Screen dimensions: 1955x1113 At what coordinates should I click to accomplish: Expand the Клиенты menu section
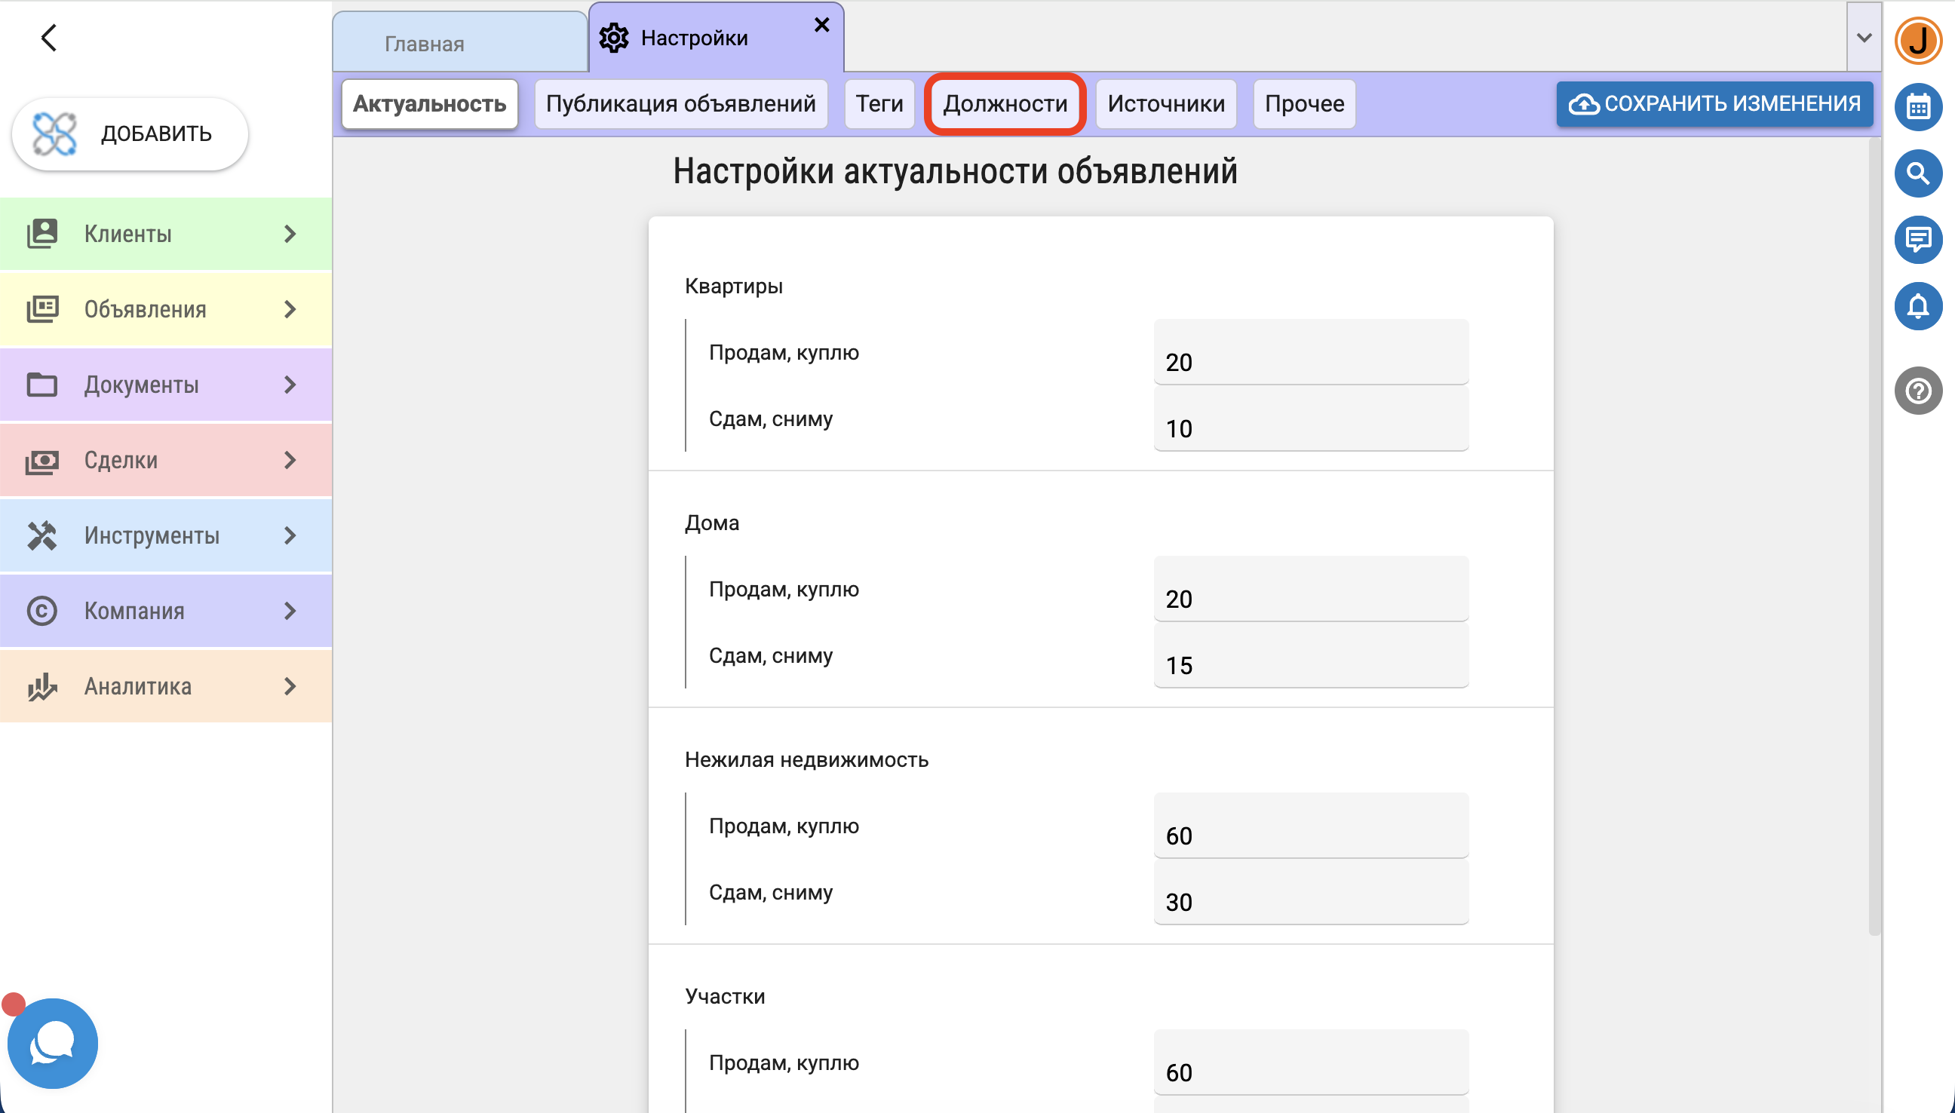point(166,234)
